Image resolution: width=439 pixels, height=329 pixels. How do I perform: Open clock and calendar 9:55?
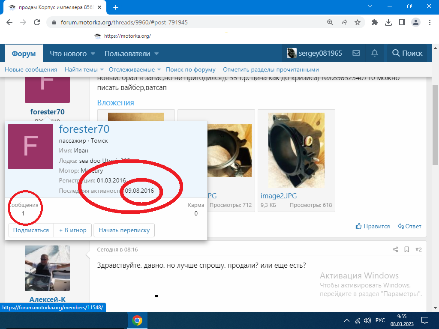402,320
